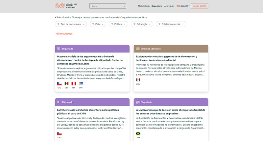Image resolution: width=263 pixels, height=141 pixels.
Task: Go to the Metodología page
Action: point(144,6)
